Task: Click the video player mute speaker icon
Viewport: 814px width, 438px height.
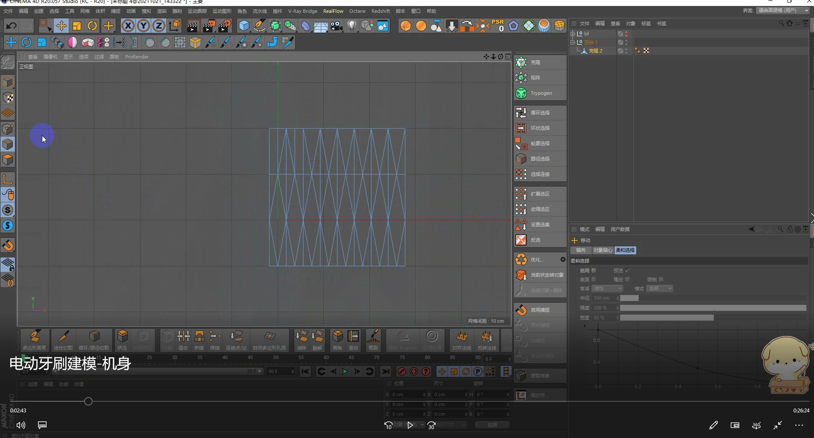Action: coord(21,425)
